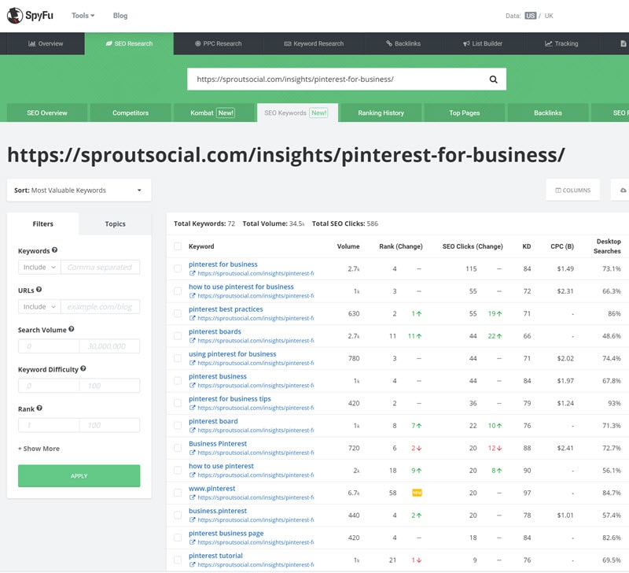Viewport: 629px width, 573px height.
Task: Open the 'pinterest for business' keyword link
Action: coord(223,264)
